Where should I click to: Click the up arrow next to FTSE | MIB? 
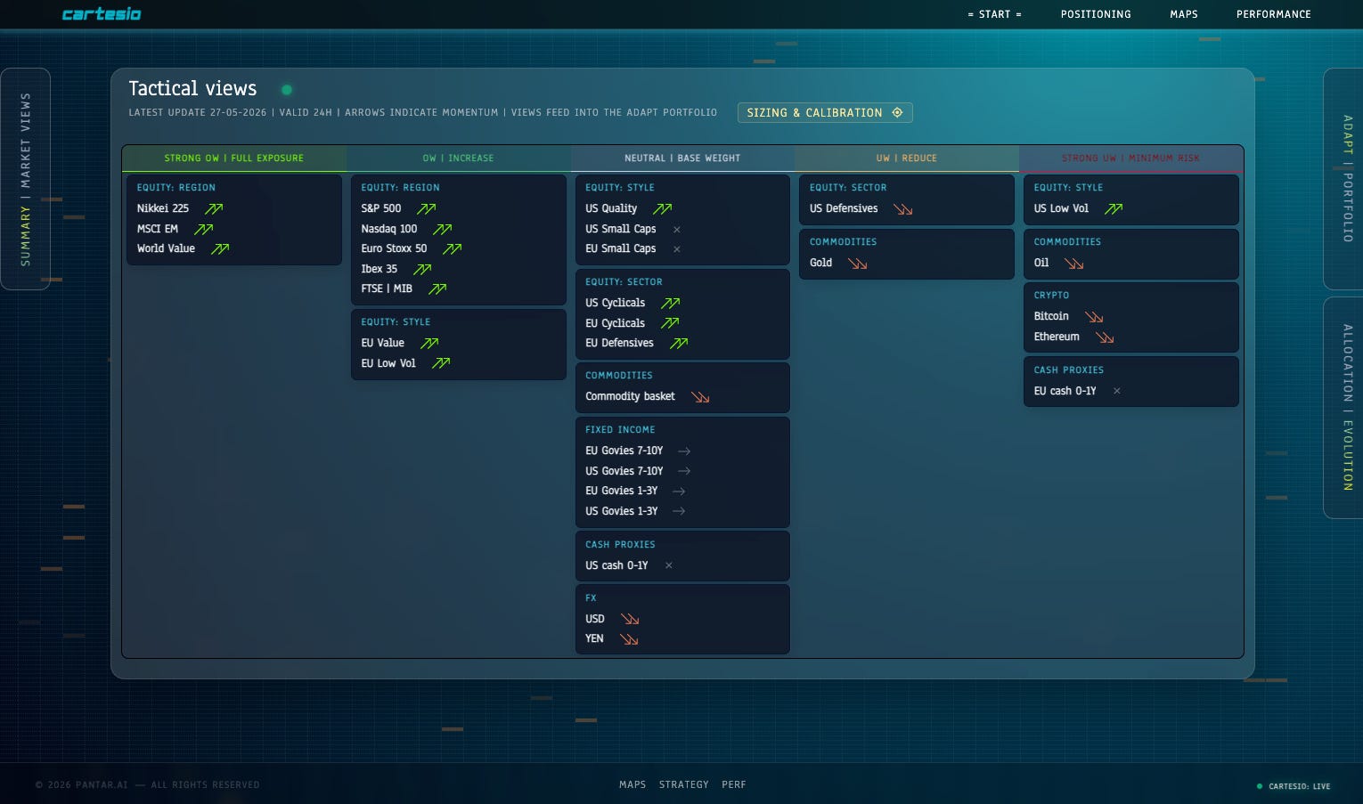point(437,289)
